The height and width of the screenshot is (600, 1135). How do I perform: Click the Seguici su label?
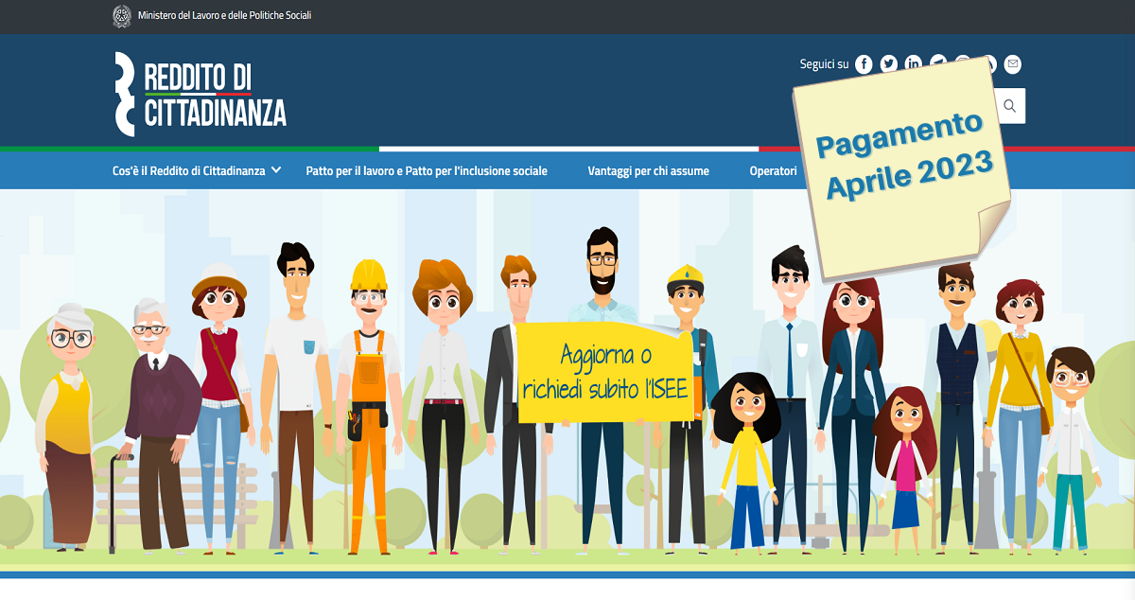[824, 64]
